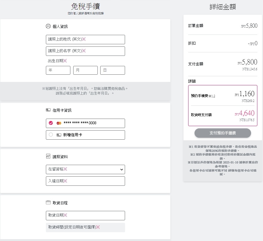
Task: Click the NT$1,076.5 conversion value
Action: click(247, 120)
